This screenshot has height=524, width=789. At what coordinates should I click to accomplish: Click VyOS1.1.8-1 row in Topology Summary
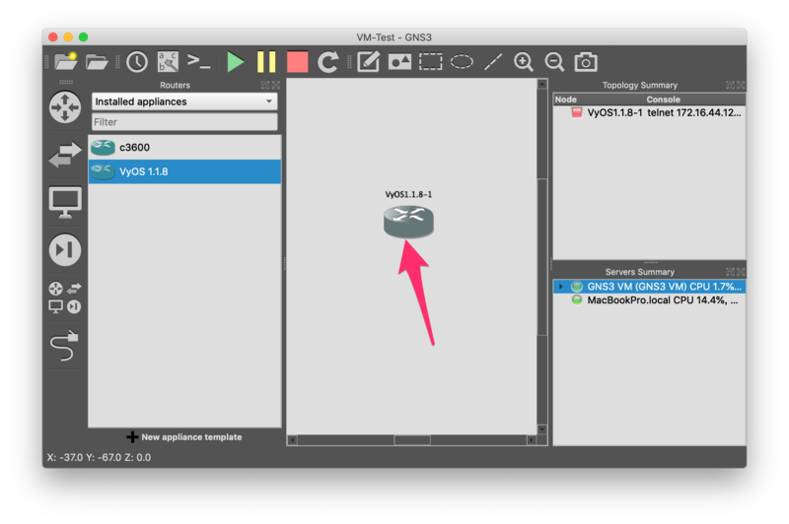tap(649, 112)
